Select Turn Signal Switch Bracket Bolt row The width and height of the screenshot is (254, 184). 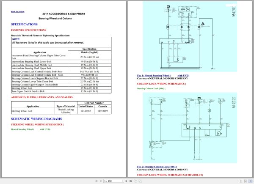click(x=61, y=91)
